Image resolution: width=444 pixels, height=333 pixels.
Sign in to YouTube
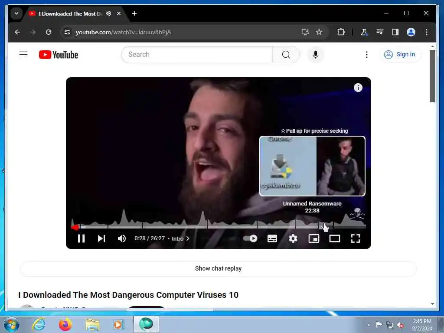tap(400, 54)
